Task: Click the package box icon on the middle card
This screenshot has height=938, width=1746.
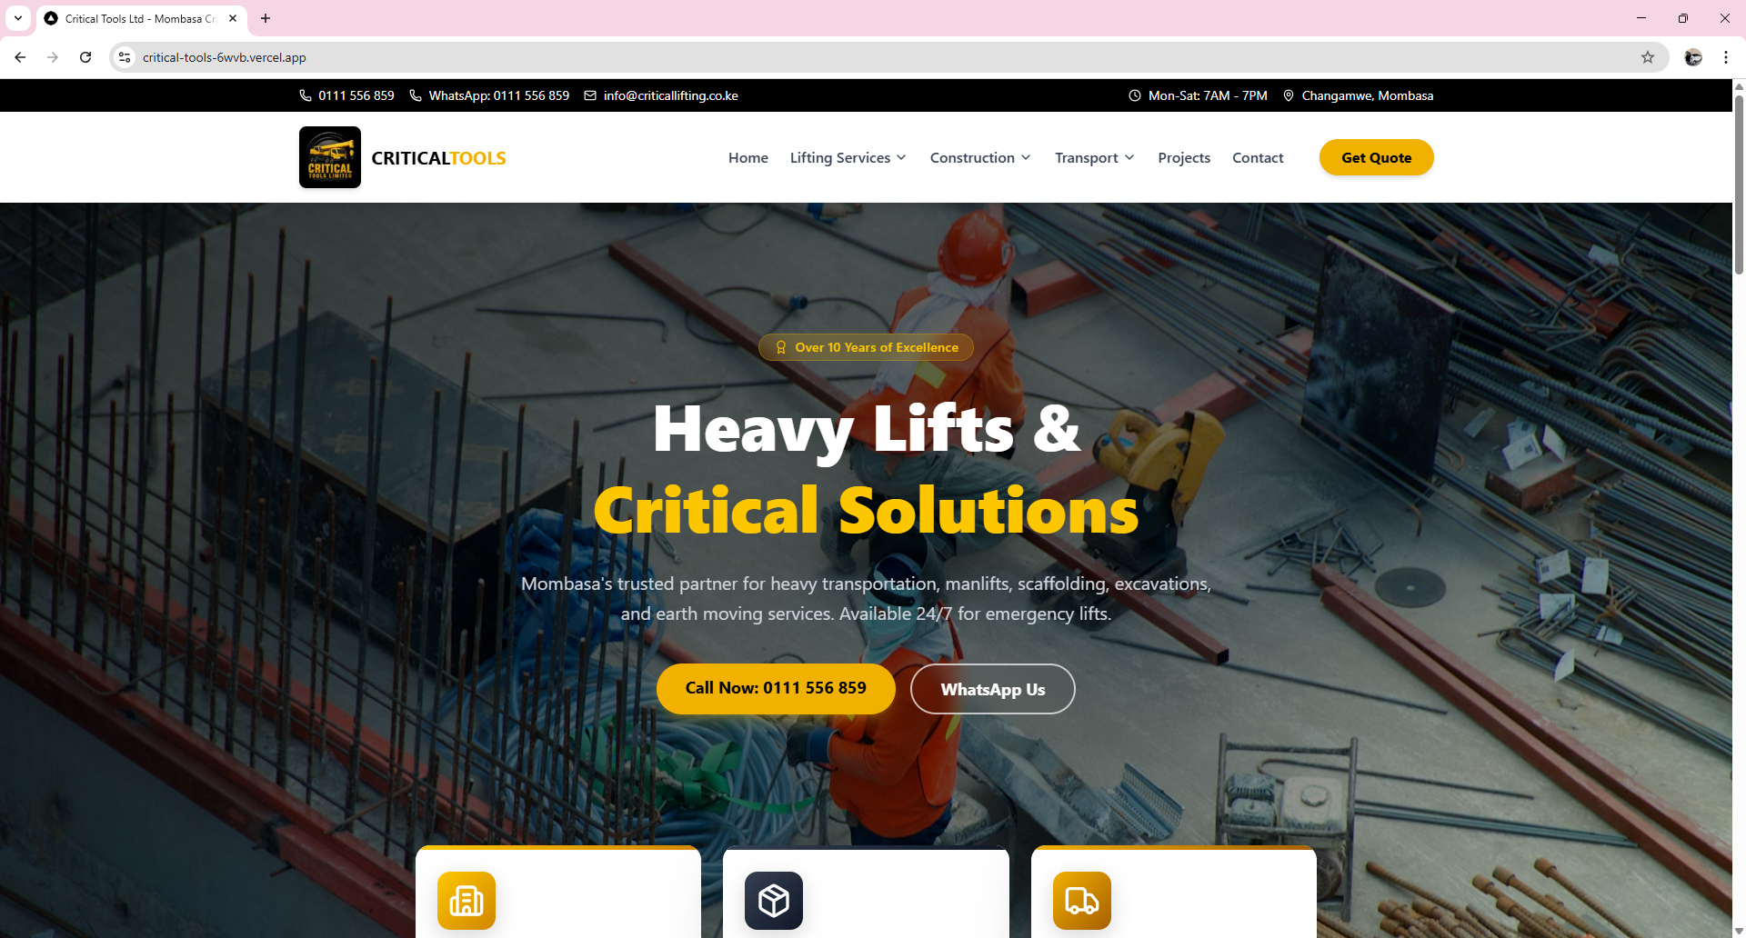Action: click(774, 901)
